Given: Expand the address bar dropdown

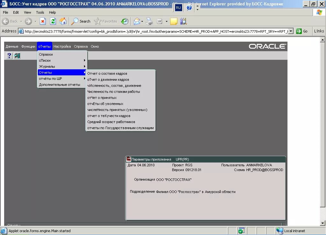Looking at the screenshot, I should [x=291, y=31].
